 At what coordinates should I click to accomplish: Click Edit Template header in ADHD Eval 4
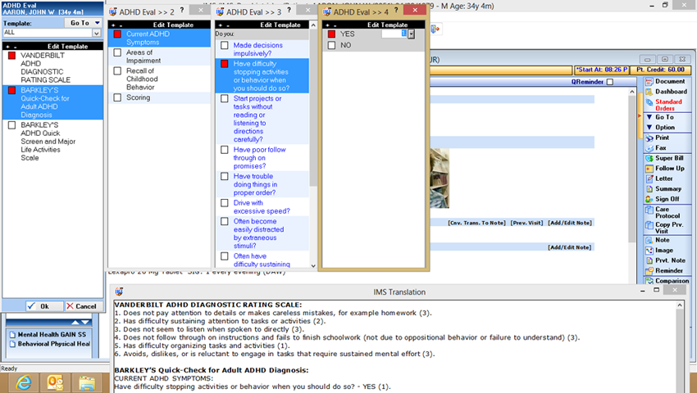click(388, 25)
